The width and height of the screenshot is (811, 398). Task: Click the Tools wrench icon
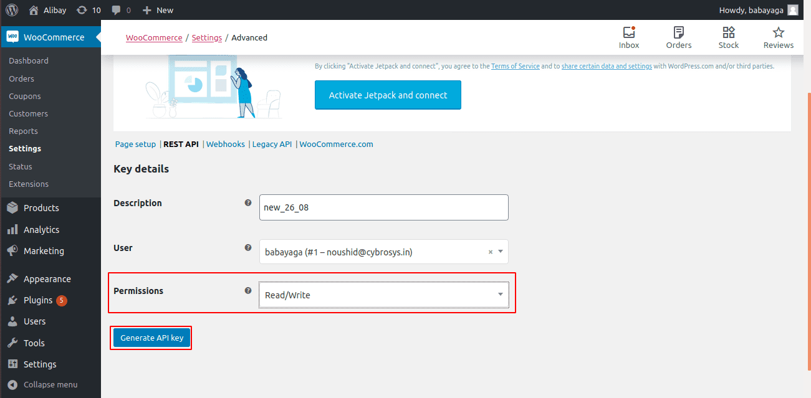coord(12,343)
